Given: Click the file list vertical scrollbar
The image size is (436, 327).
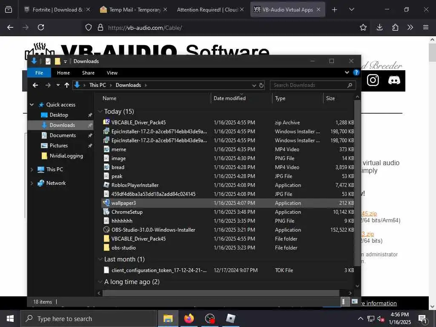Looking at the screenshot, I should click(x=357, y=183).
